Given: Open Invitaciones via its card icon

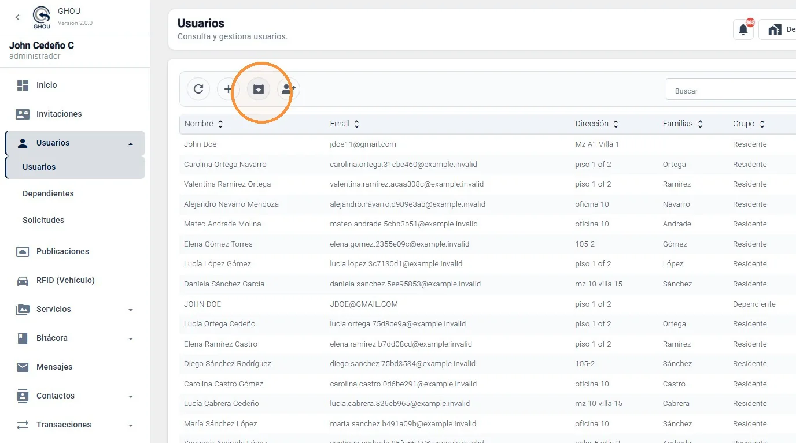Looking at the screenshot, I should point(23,114).
